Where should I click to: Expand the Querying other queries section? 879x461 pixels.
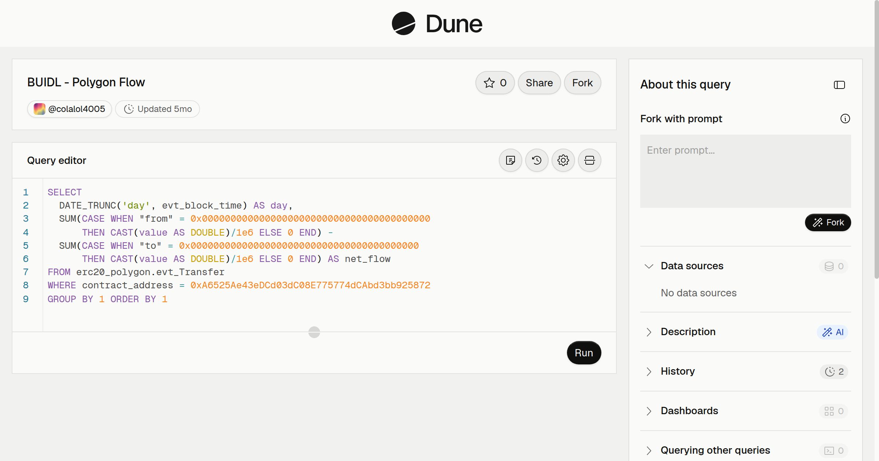[x=649, y=450]
